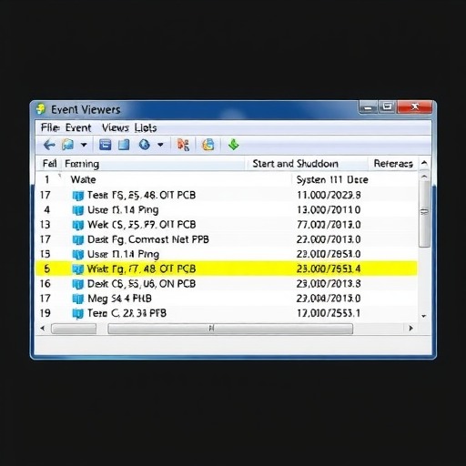
Task: Select the 'Comrest Net PPB' row
Action: coord(227,239)
